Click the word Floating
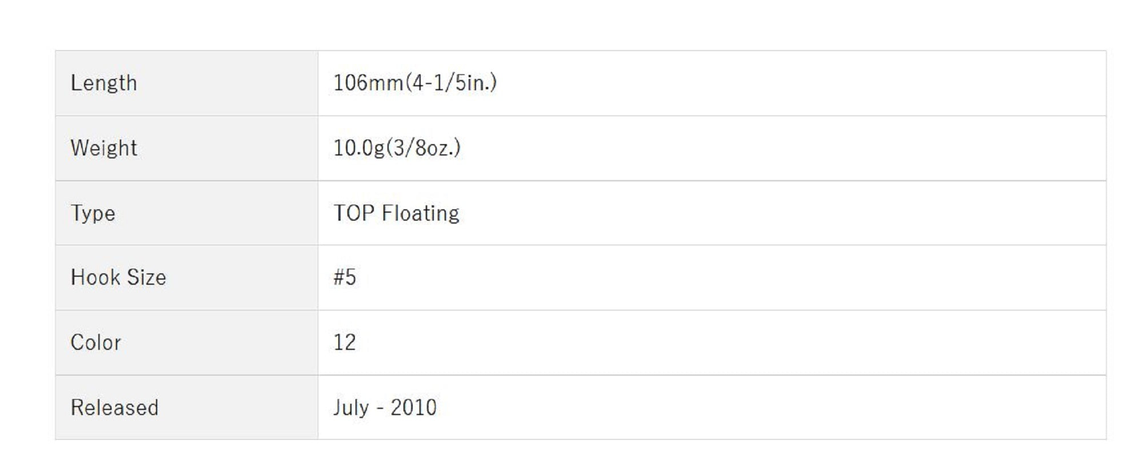This screenshot has height=470, width=1143. coord(420,213)
